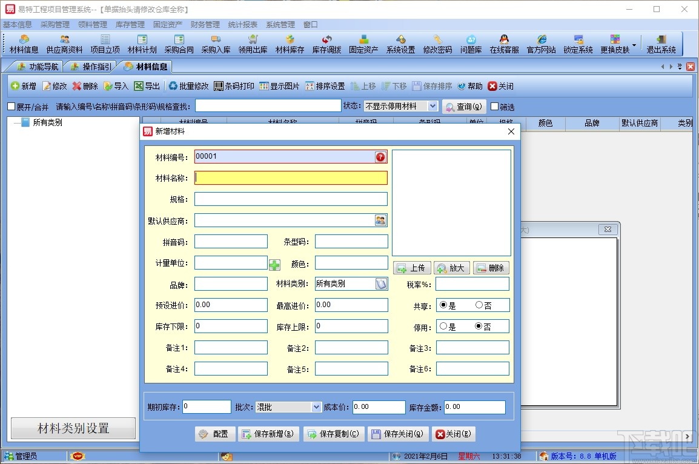Click 修改密码 toolbar icon
This screenshot has height=464, width=699.
tap(437, 44)
